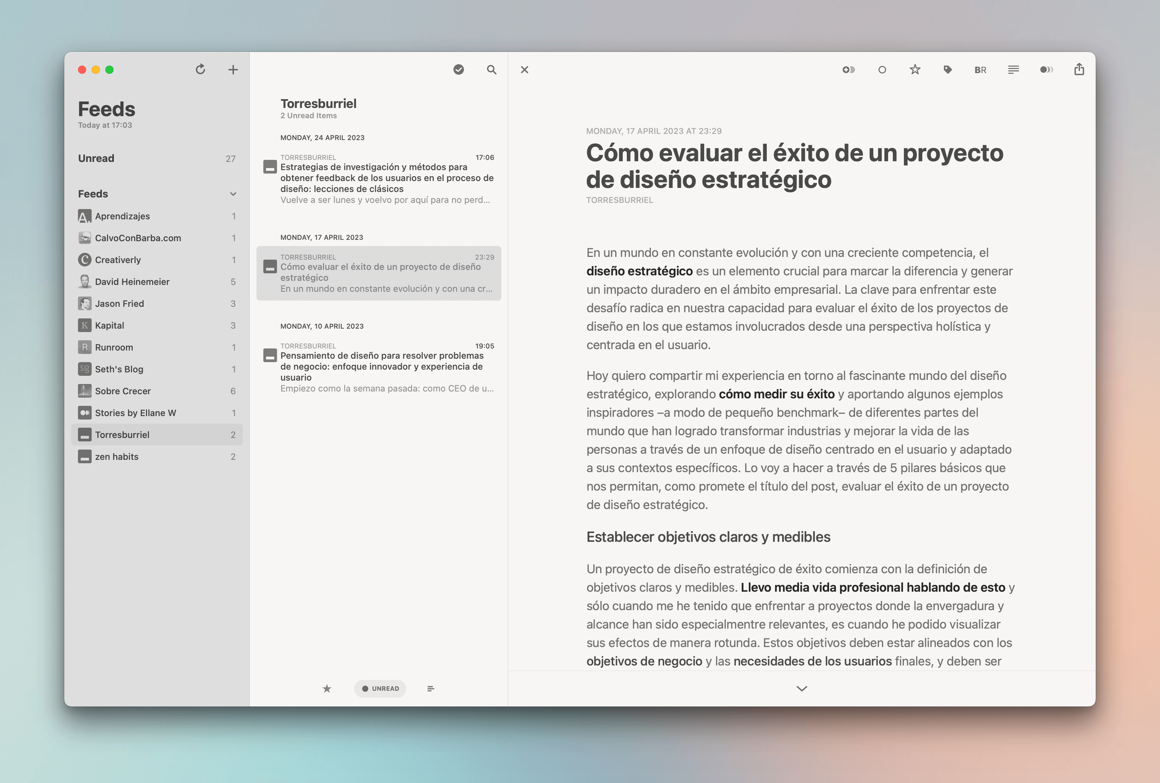Enable the starred items filter

pos(327,688)
